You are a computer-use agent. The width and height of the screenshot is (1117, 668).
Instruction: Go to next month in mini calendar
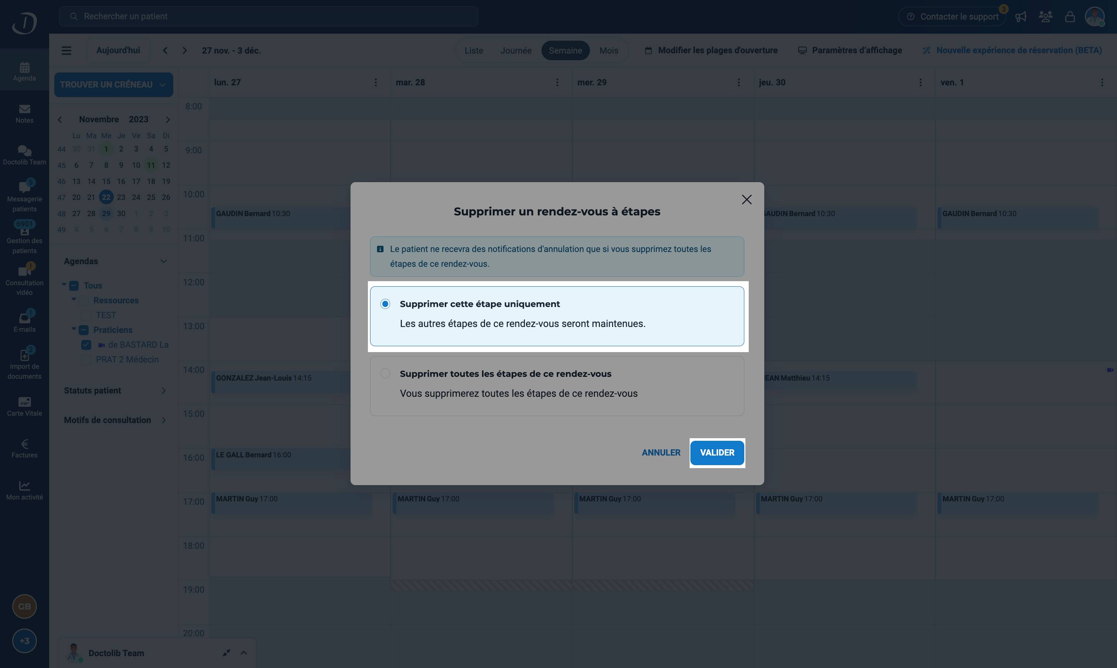(x=168, y=119)
